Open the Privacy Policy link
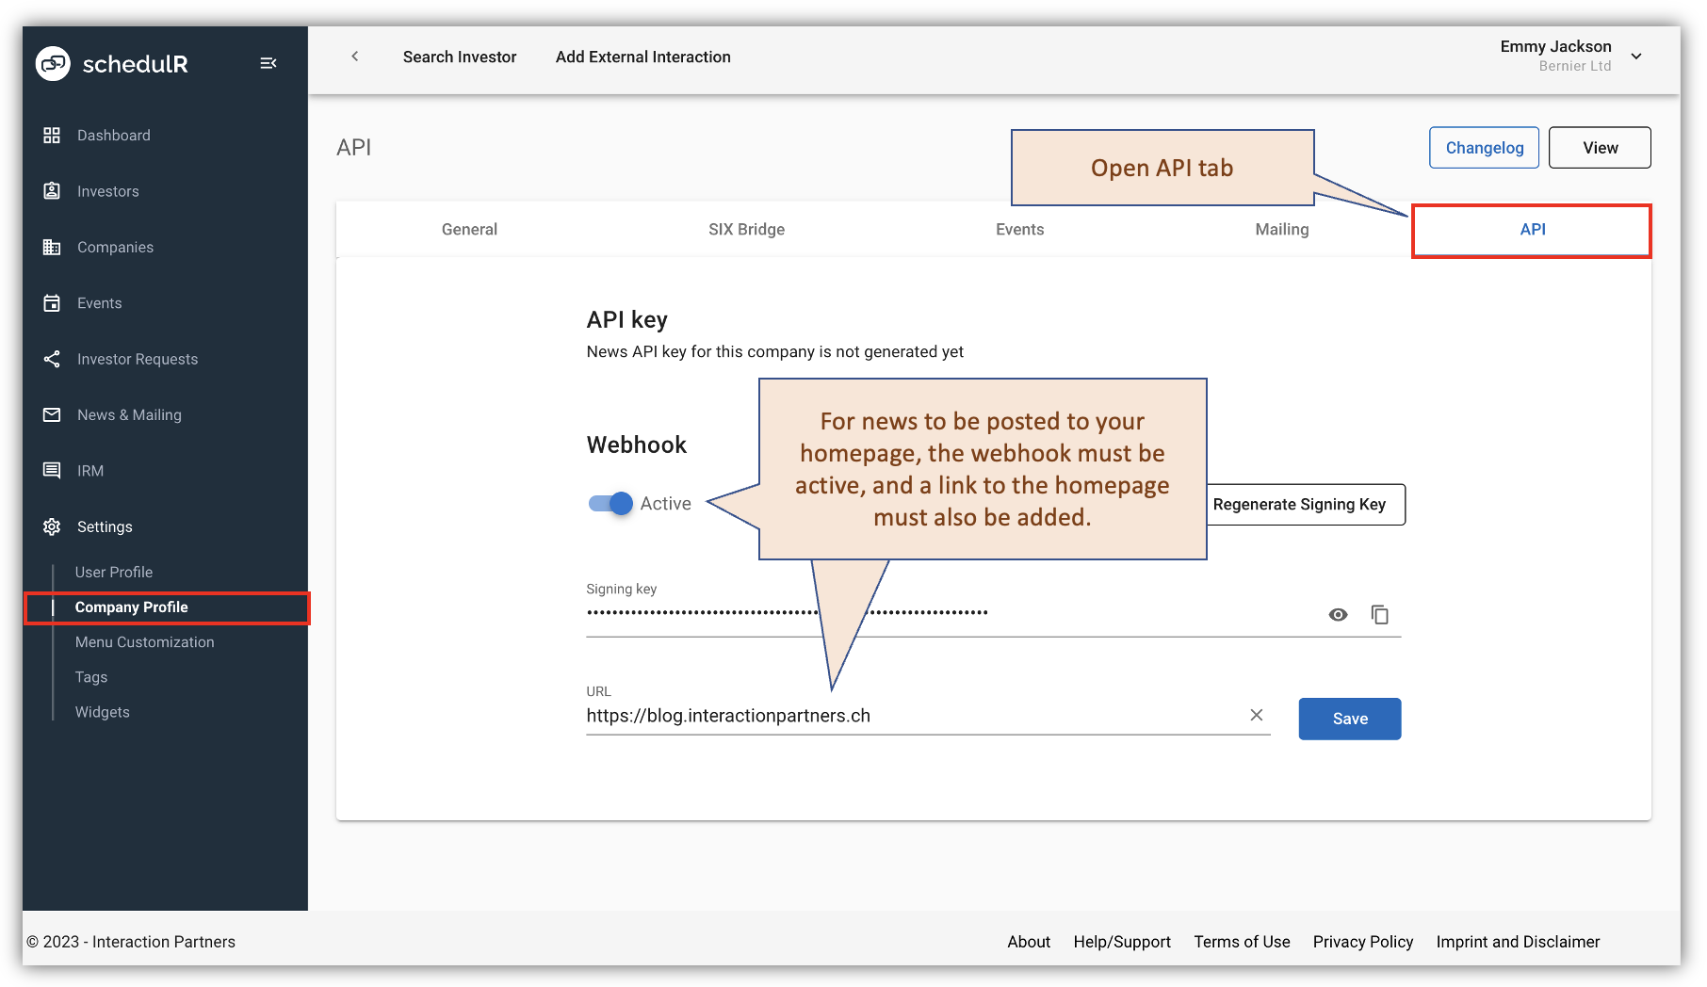 tap(1362, 941)
